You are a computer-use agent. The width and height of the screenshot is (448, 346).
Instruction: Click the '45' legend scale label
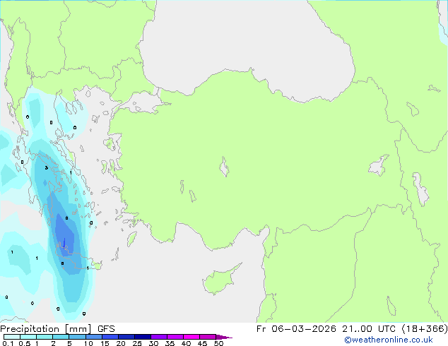click(202, 343)
